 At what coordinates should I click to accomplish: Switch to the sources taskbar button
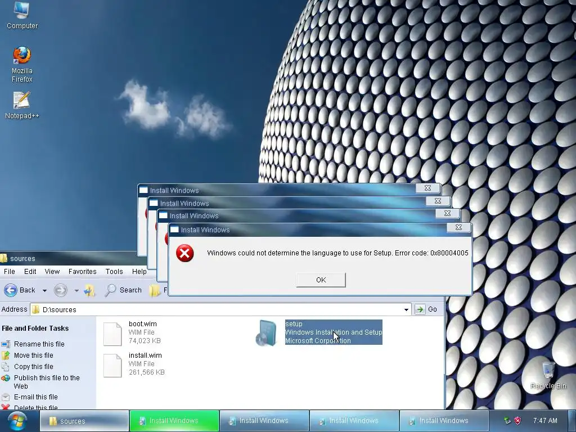(84, 421)
